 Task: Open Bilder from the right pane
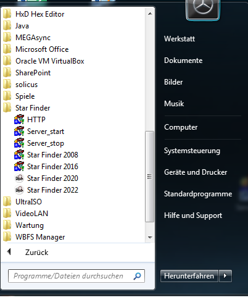pos(173,82)
